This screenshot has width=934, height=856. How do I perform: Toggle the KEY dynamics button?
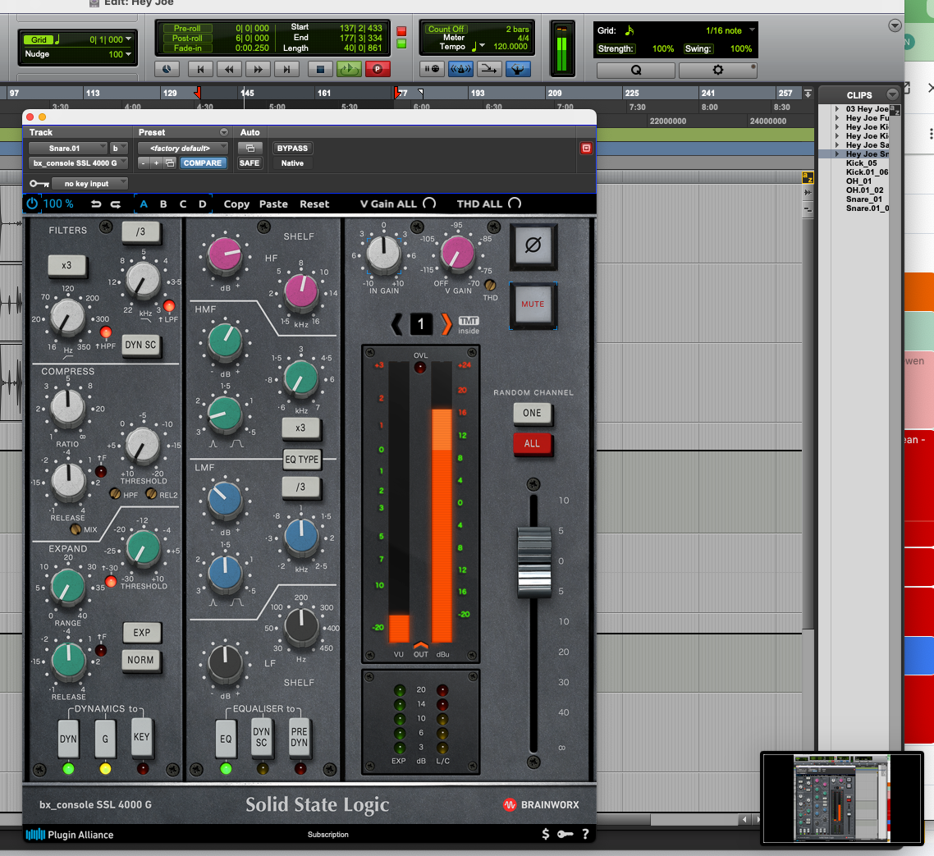click(x=142, y=737)
